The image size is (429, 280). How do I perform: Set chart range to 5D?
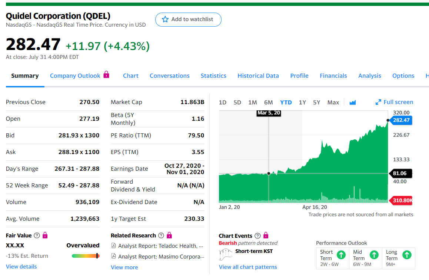click(x=237, y=102)
